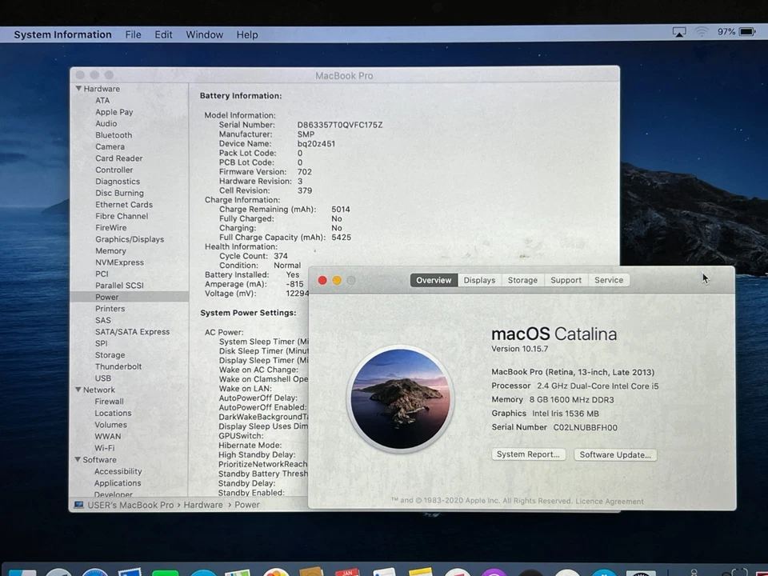Screen dimensions: 768x576
Task: Switch to the Service tab
Action: 609,280
